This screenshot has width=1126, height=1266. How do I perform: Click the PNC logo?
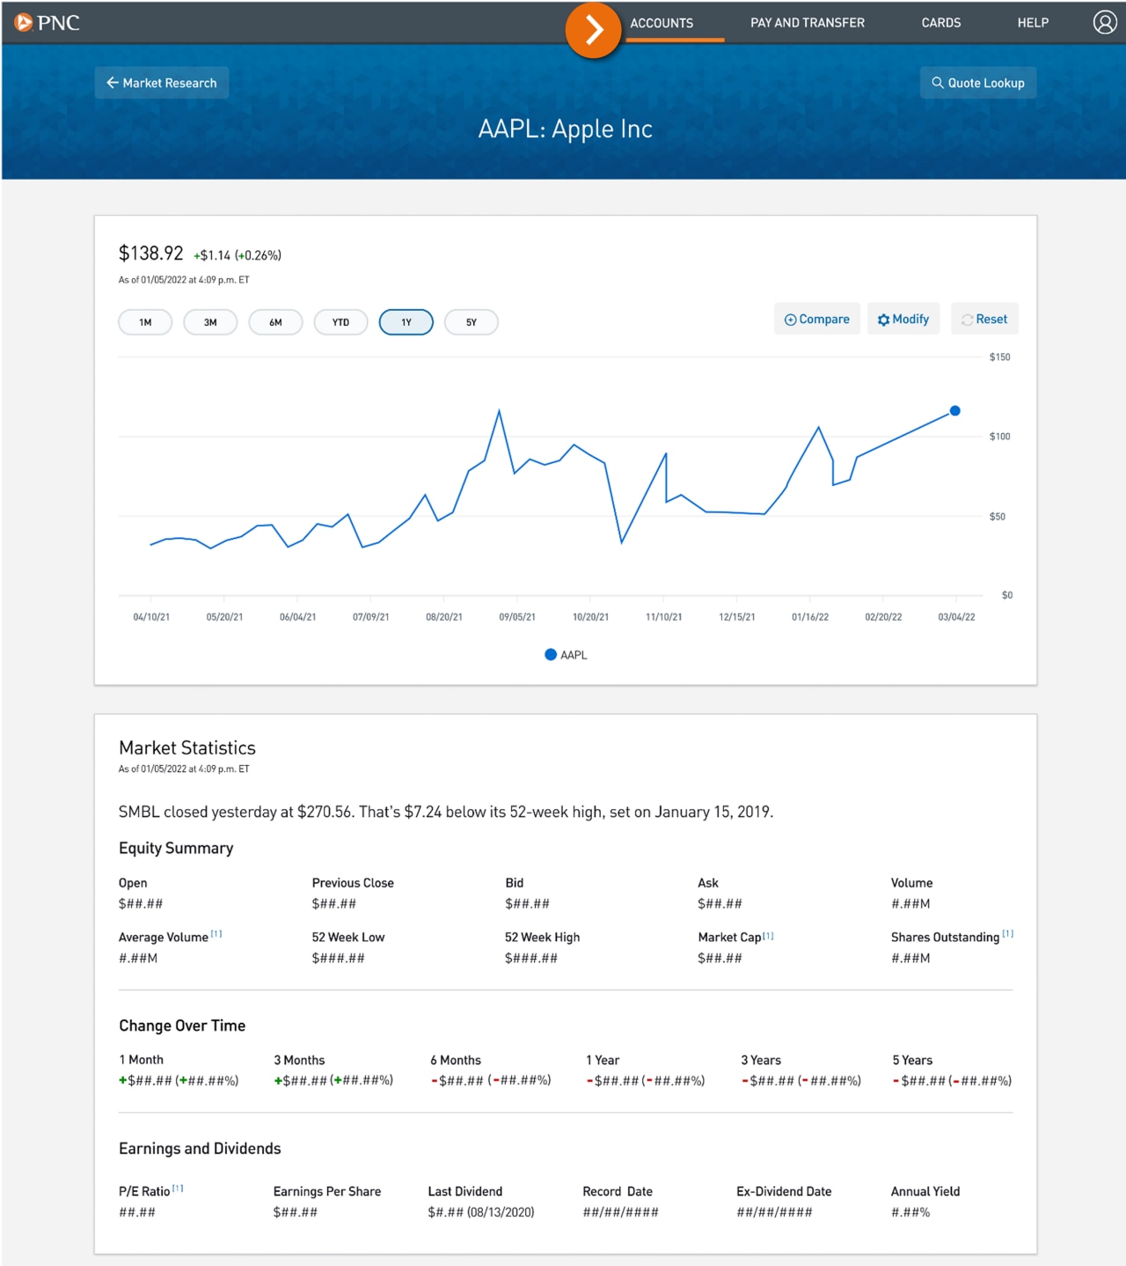(46, 23)
